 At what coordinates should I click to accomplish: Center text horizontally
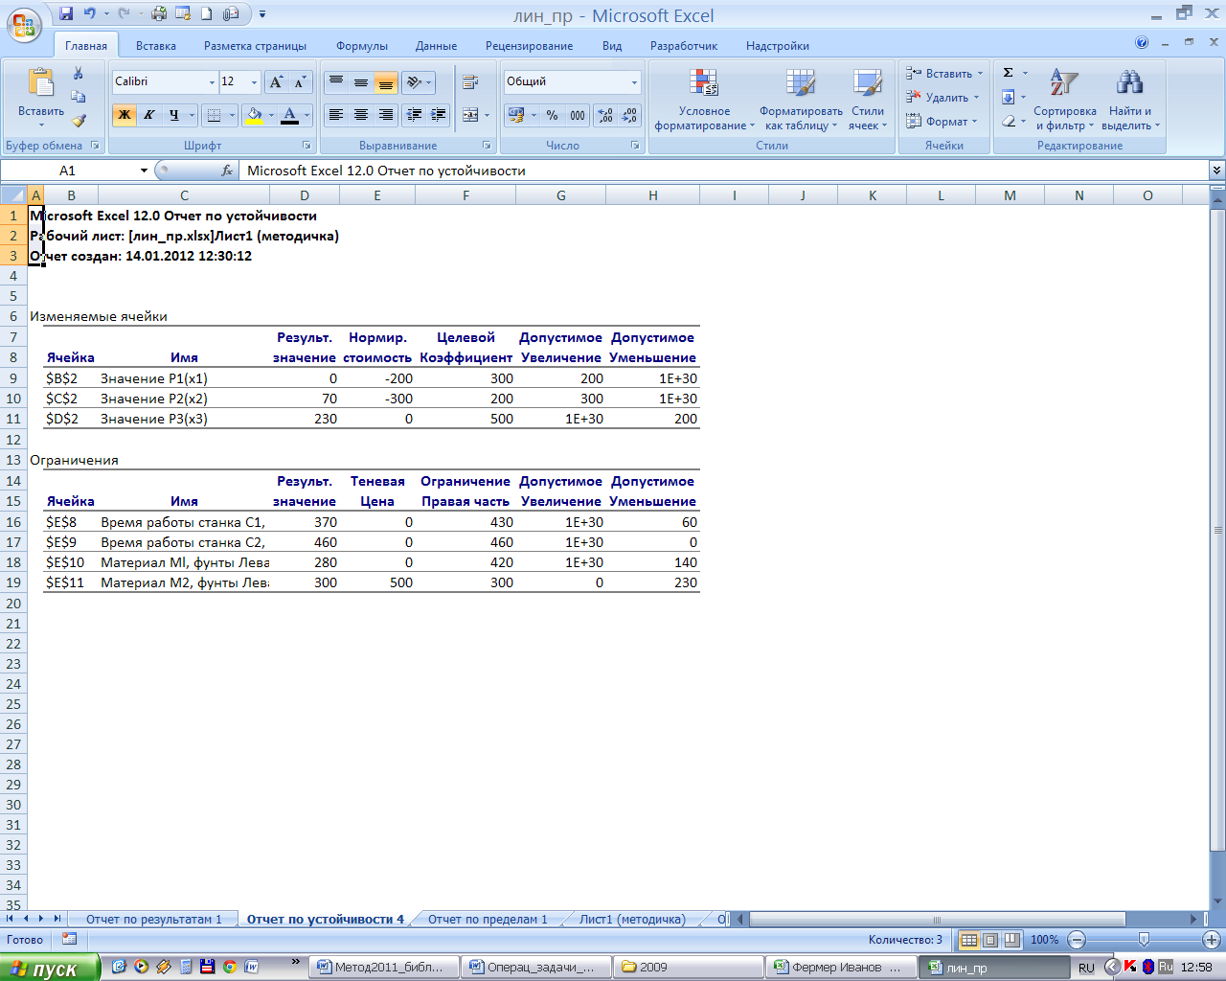361,115
